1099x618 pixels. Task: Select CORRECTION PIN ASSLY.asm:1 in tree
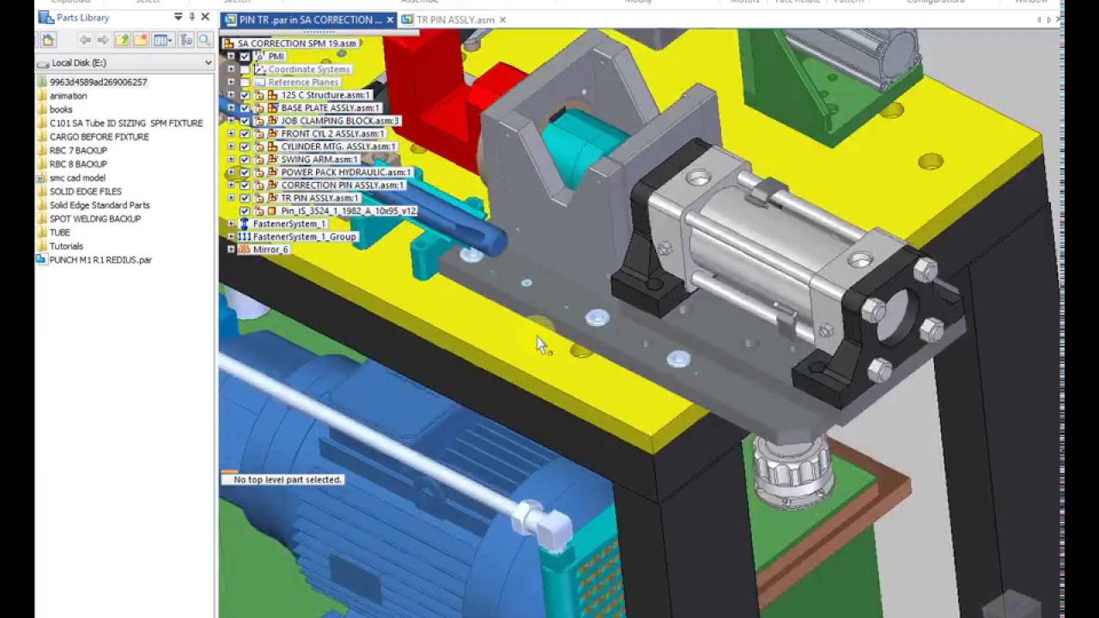tap(342, 185)
